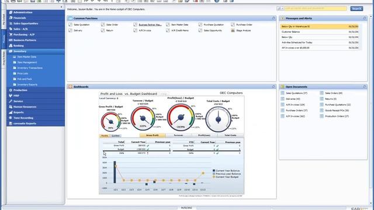The image size is (374, 210).
Task: Maximize the Open Documents panel
Action: (x=364, y=87)
